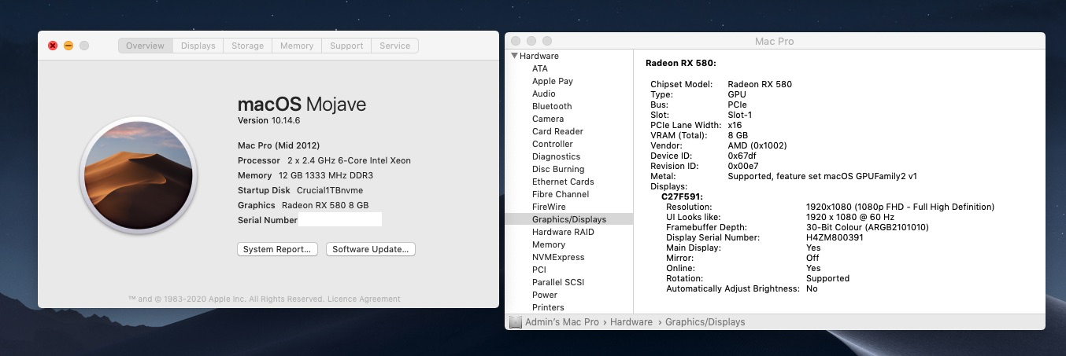The width and height of the screenshot is (1066, 356).
Task: Minimize the About This Mac window
Action: click(68, 46)
